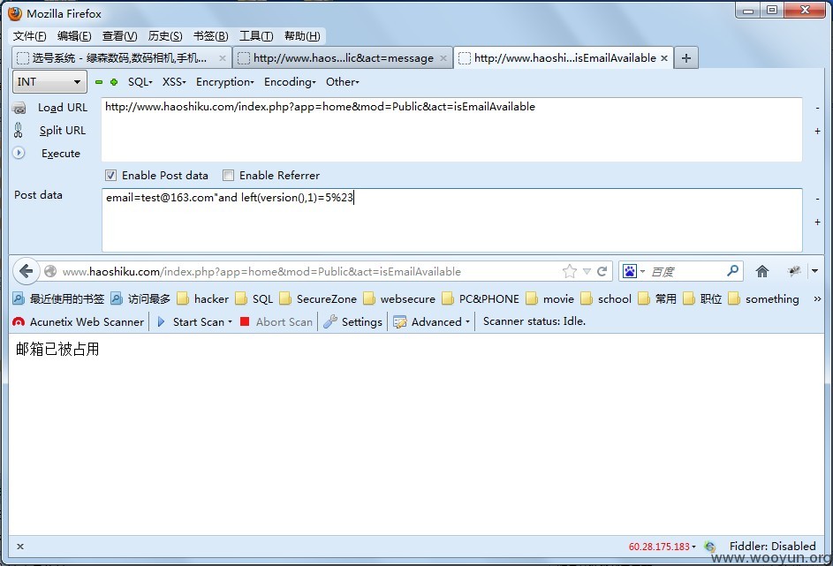Open the 书签(B) menu
Image resolution: width=833 pixels, height=566 pixels.
click(211, 35)
